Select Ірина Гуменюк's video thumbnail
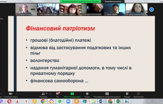The height and width of the screenshot is (104, 163). point(137,9)
